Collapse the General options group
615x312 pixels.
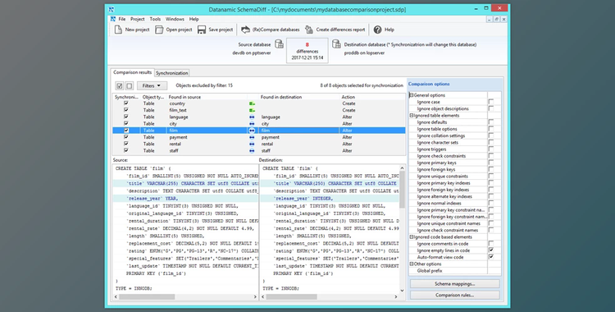[412, 95]
